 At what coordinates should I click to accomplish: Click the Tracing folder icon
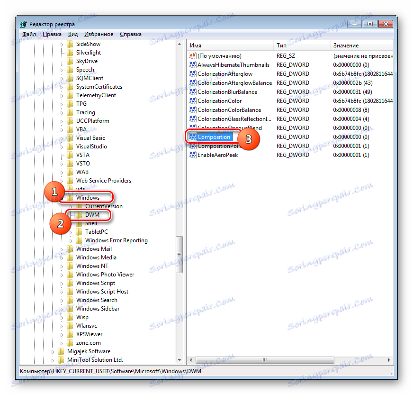pos(70,112)
